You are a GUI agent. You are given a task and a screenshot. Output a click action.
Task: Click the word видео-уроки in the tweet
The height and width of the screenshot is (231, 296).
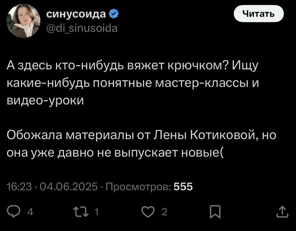click(x=45, y=101)
